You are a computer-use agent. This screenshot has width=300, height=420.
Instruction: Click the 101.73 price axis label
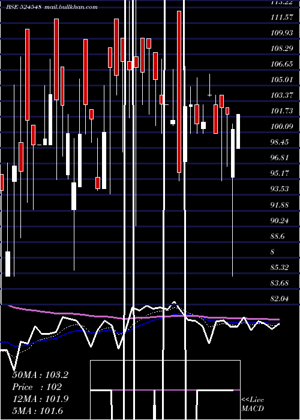point(282,111)
